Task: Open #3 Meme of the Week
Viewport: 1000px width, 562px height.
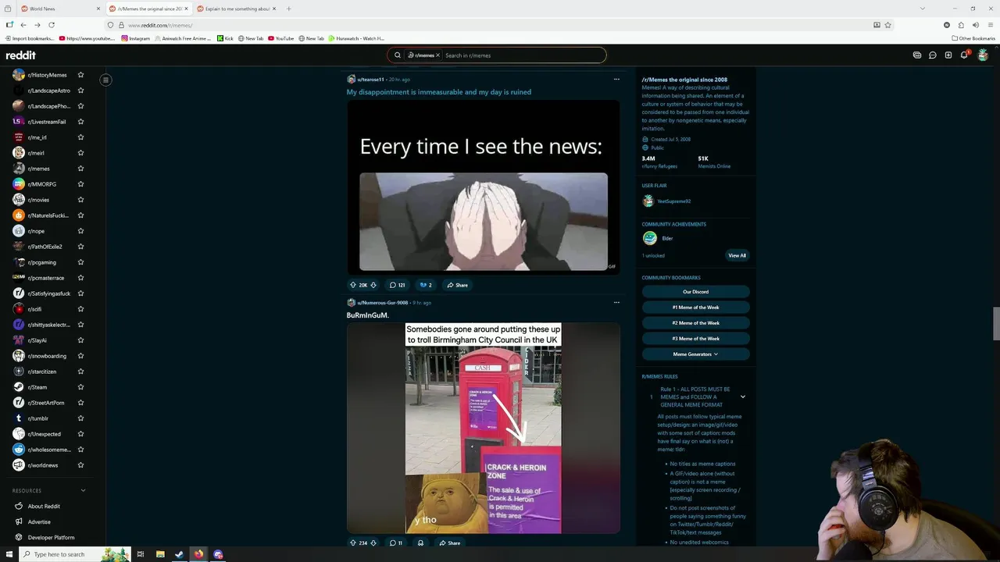Action: point(695,339)
